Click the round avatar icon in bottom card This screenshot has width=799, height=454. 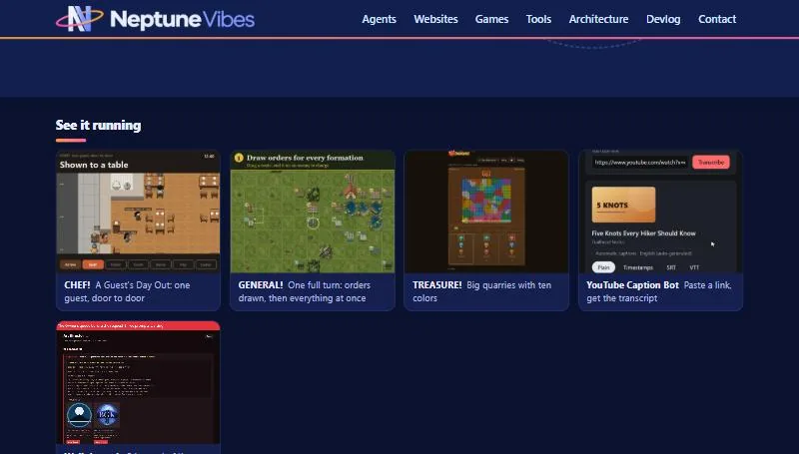[x=80, y=416]
